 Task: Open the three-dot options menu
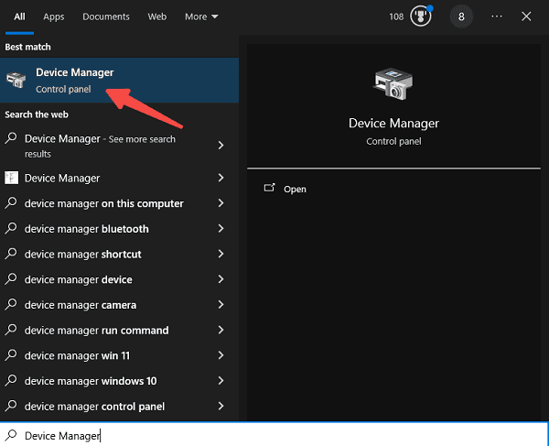pos(497,16)
